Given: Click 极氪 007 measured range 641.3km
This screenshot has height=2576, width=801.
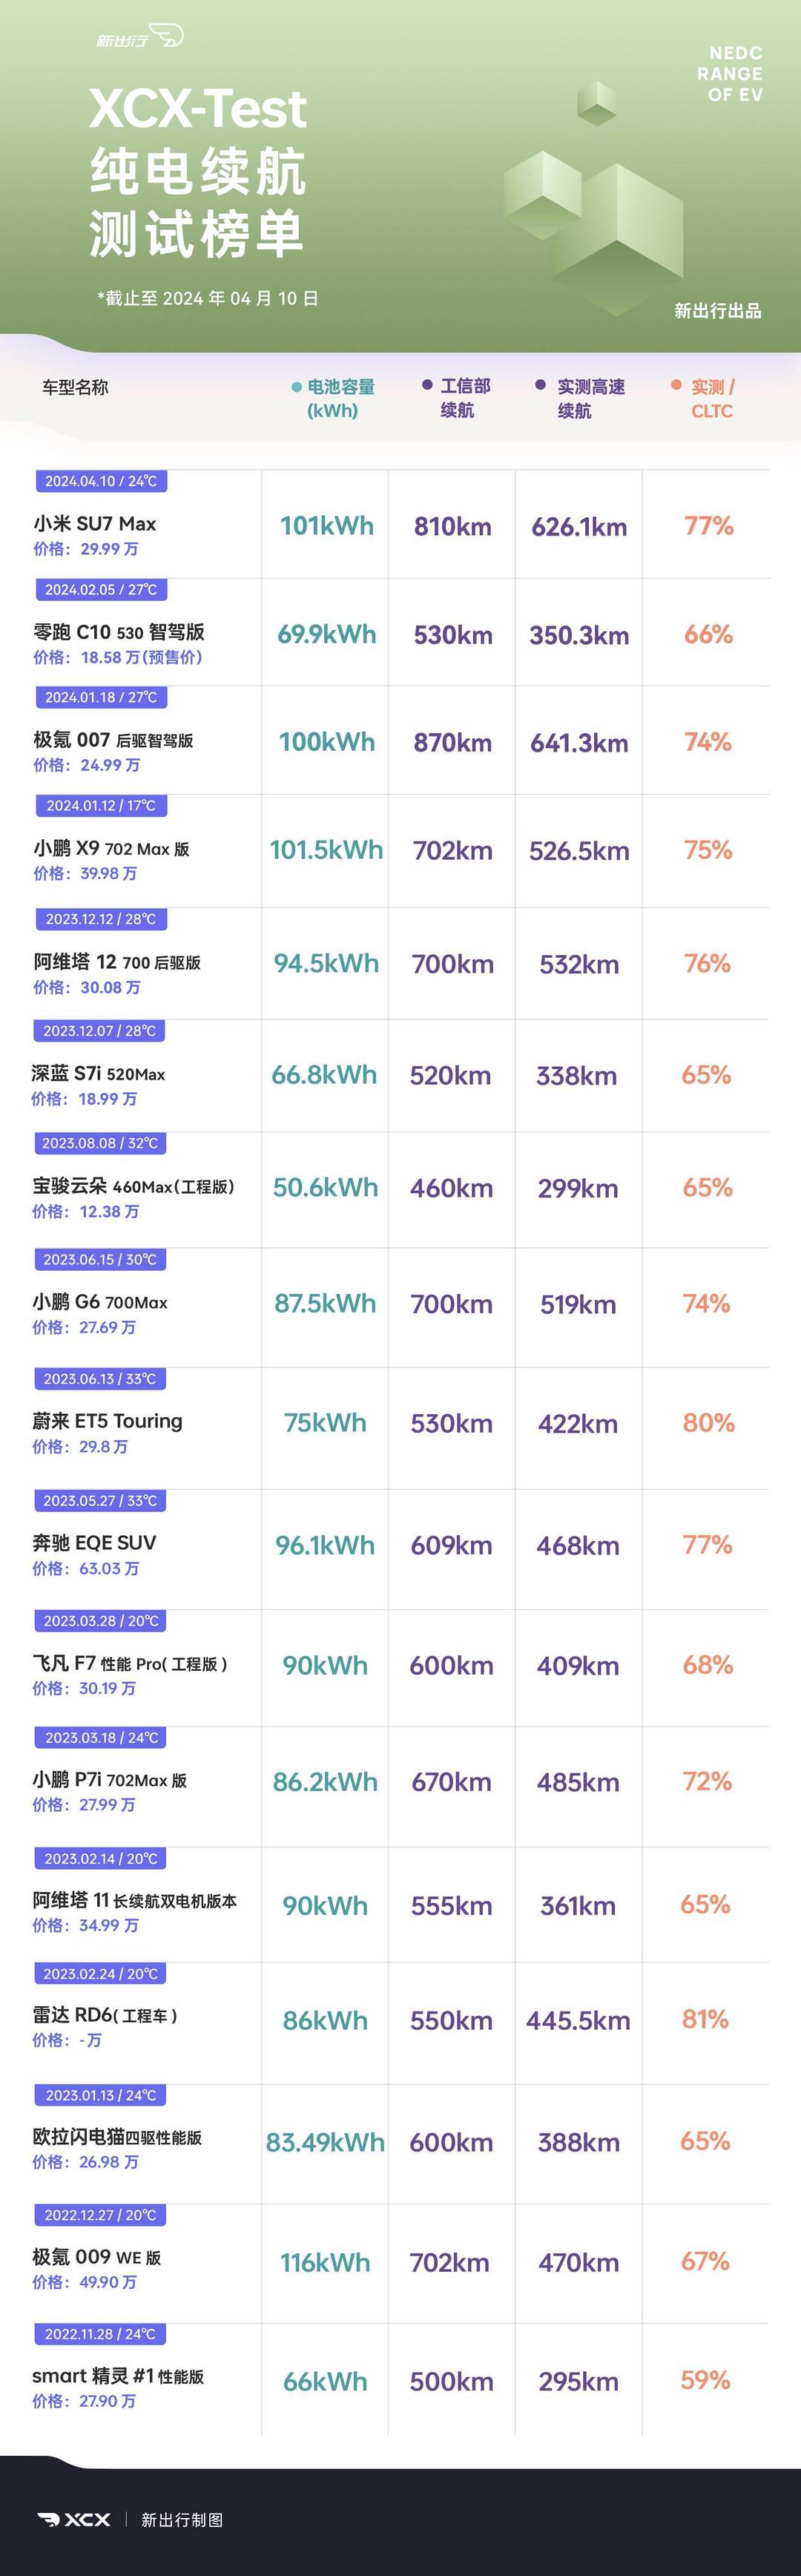Looking at the screenshot, I should [x=579, y=743].
